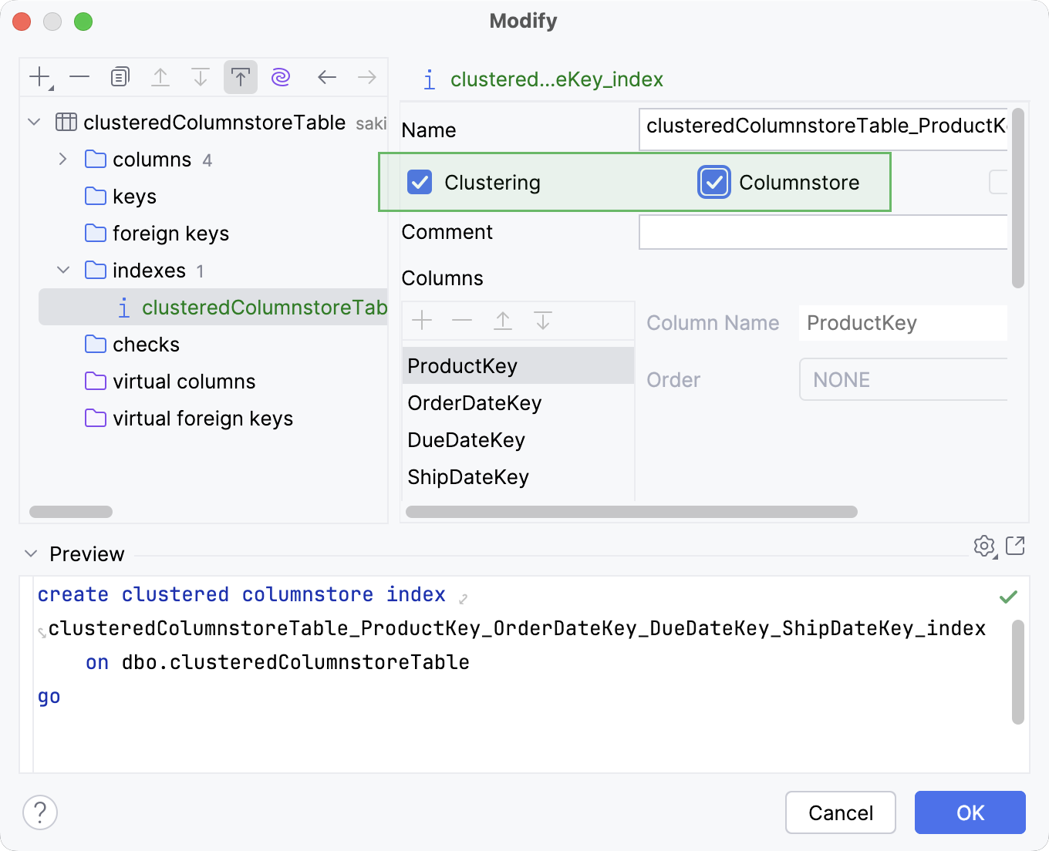Duplicate the selected element with the copy icon
Viewport: 1049px width, 851px height.
coord(120,76)
